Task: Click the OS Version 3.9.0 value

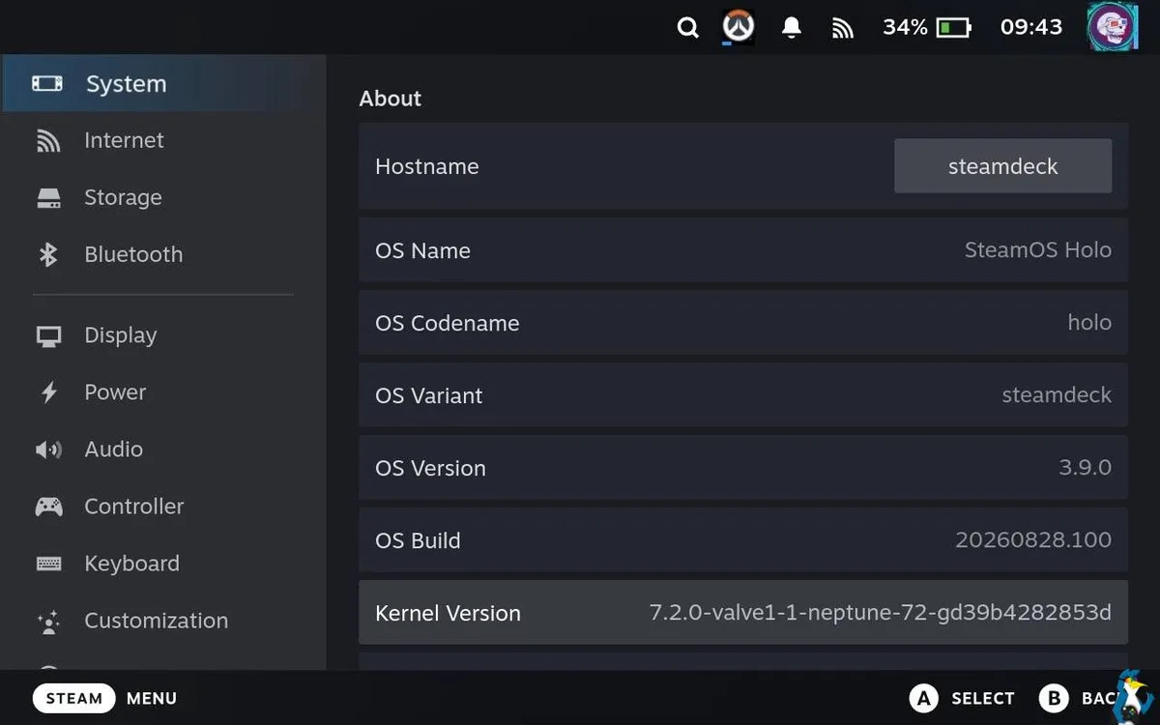Action: 1085,468
